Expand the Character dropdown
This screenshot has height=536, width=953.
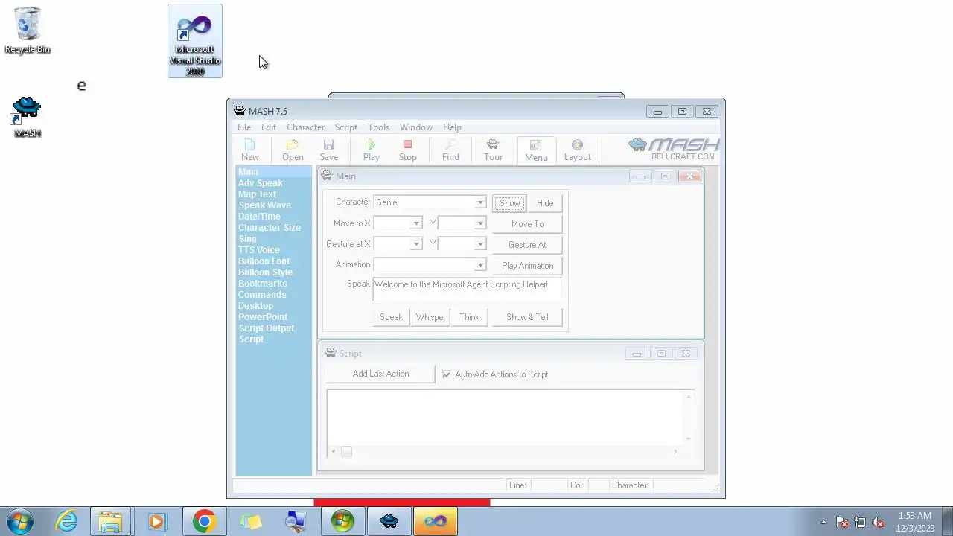click(480, 202)
